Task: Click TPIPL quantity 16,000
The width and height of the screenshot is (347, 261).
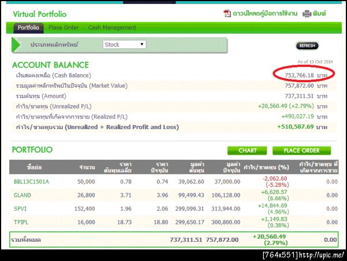Action: point(86,222)
